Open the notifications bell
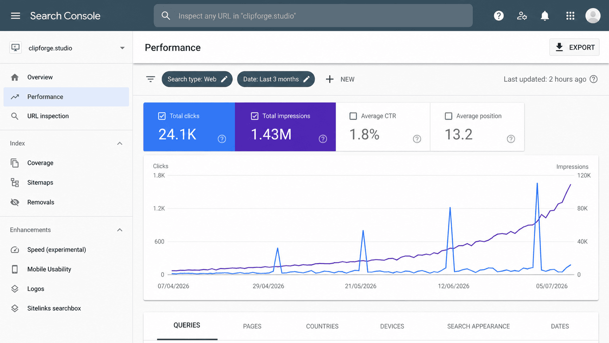 545,16
